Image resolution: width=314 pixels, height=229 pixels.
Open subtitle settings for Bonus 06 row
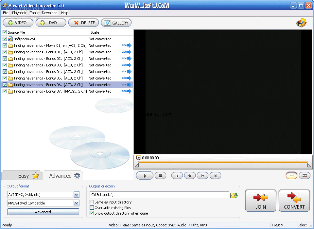(127, 84)
